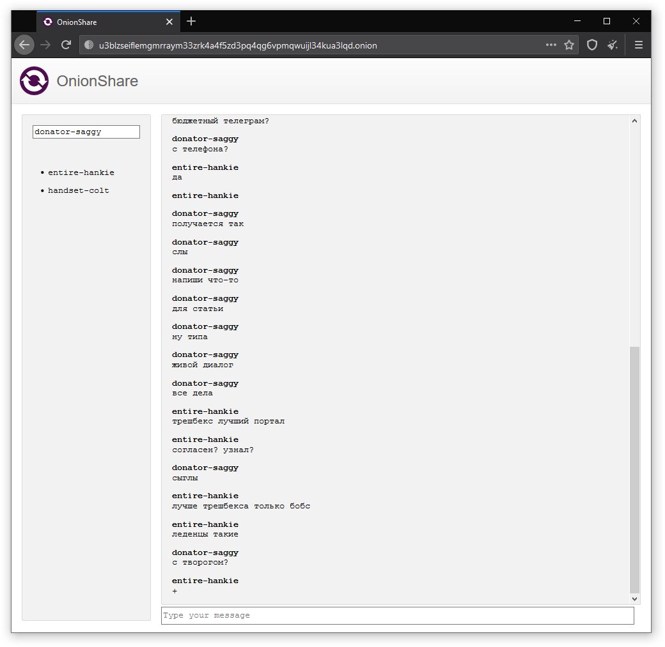The height and width of the screenshot is (647, 665).
Task: Click the message 'получается так'
Action: point(208,224)
